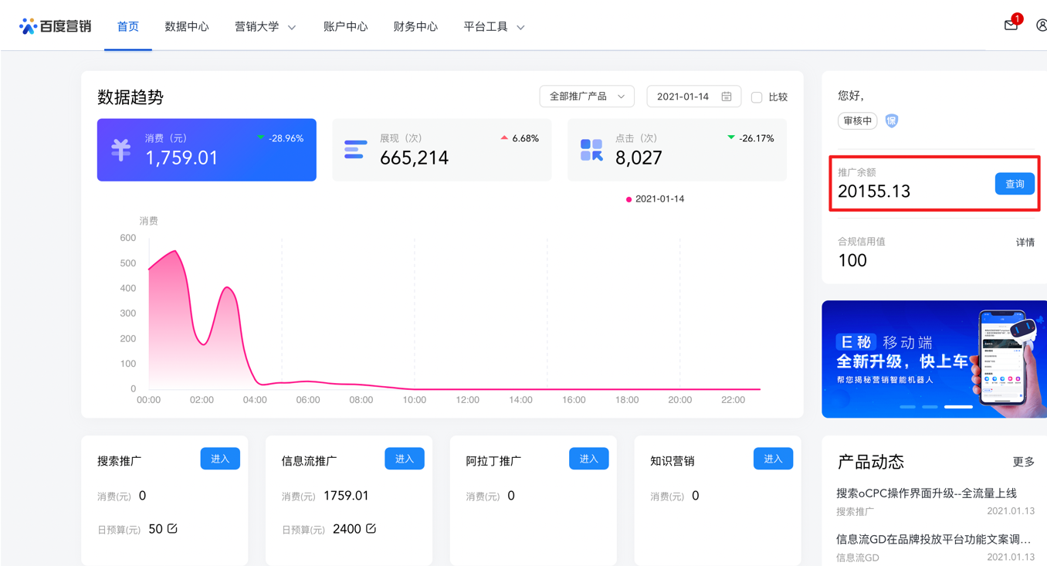Expand the 平台工具 menu chevron

[521, 25]
